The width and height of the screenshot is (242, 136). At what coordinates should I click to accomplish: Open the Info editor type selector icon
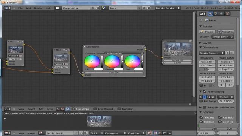pos(7,8)
